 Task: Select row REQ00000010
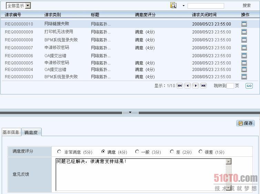[x=130, y=24]
